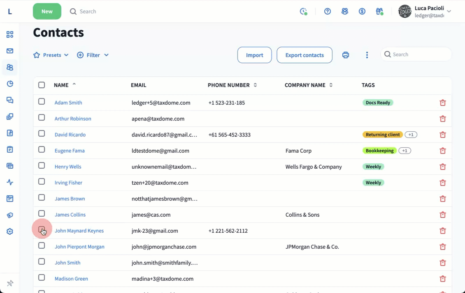
Task: Click the dollar sign icon in header
Action: click(362, 11)
